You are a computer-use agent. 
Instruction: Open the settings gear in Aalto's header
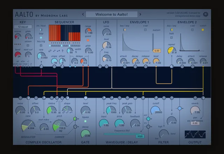205,14
